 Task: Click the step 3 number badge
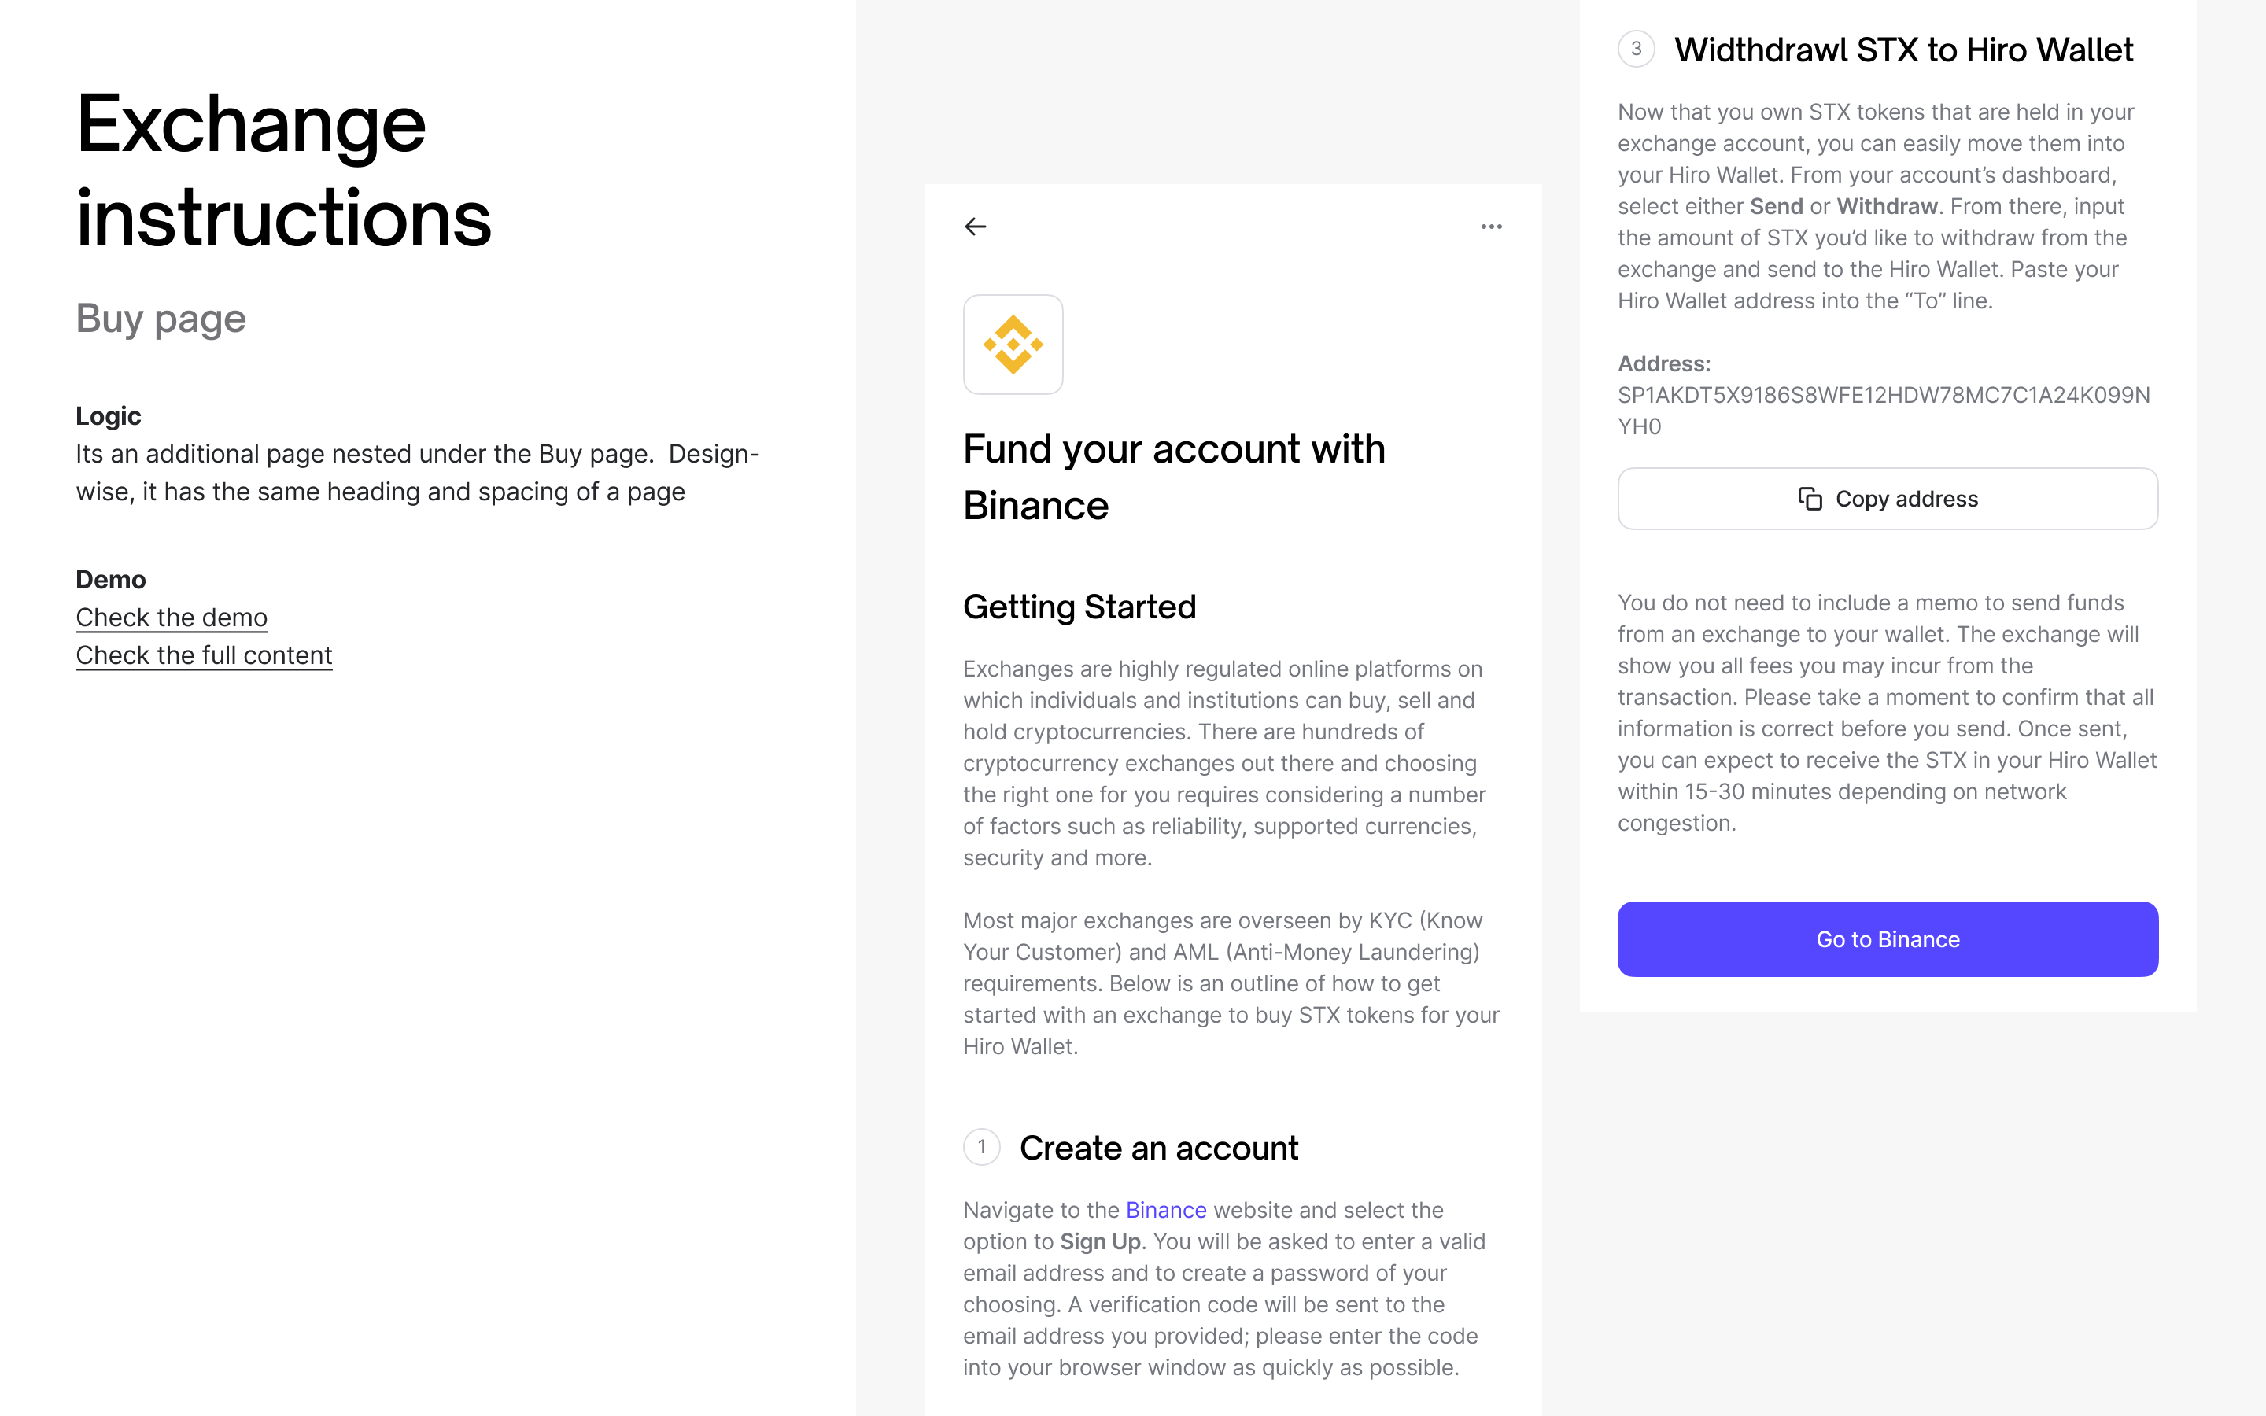point(1636,49)
